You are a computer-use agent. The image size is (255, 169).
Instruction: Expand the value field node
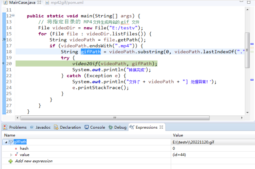click(x=11, y=155)
